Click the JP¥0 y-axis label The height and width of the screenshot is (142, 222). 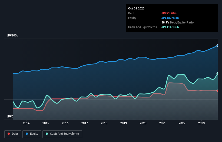pos(10,116)
